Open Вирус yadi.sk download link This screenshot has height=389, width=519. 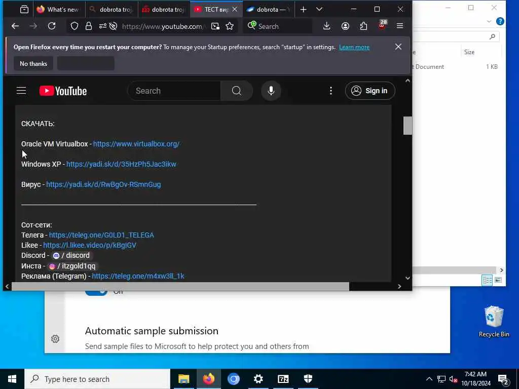pyautogui.click(x=103, y=184)
